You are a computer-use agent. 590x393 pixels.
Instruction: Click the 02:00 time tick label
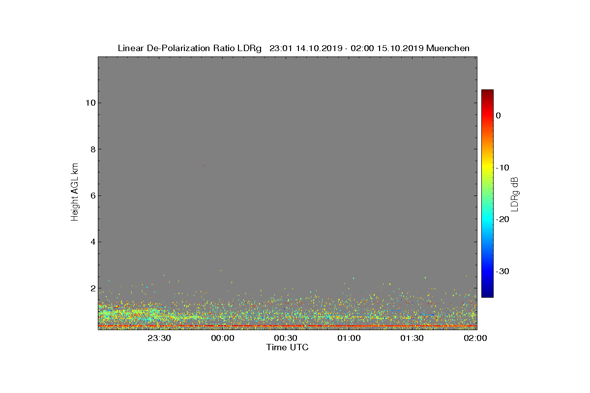[x=475, y=338]
